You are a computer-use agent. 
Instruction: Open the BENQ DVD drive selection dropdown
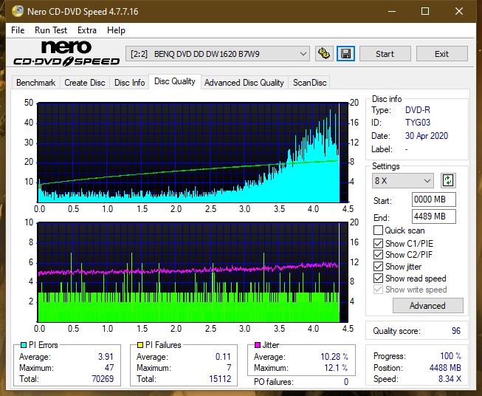tap(217, 54)
